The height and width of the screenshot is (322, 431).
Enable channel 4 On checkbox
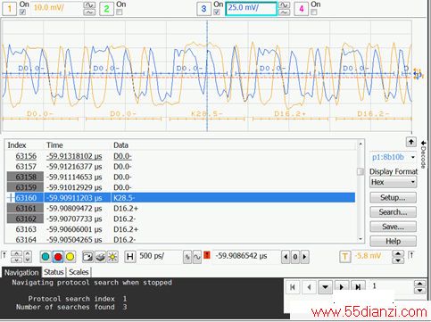click(313, 12)
